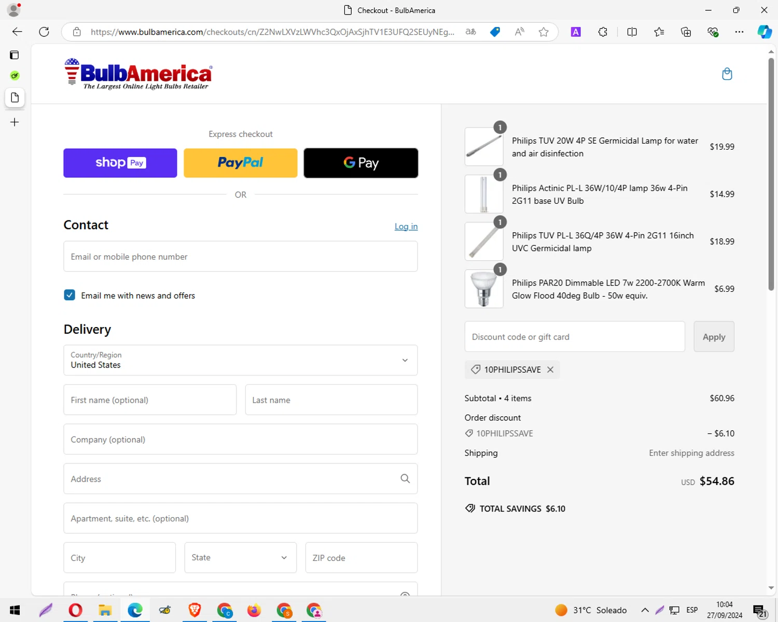Open a new tab with plus icon
Viewport: 778px width, 622px height.
click(15, 122)
